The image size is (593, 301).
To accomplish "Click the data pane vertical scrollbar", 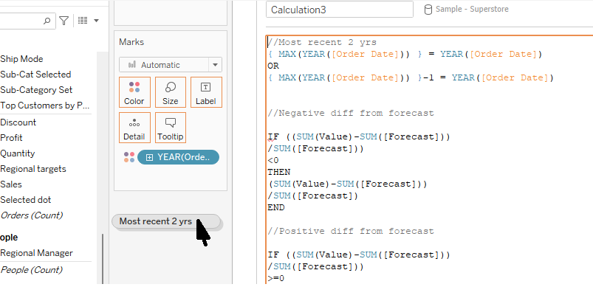I will pyautogui.click(x=103, y=258).
